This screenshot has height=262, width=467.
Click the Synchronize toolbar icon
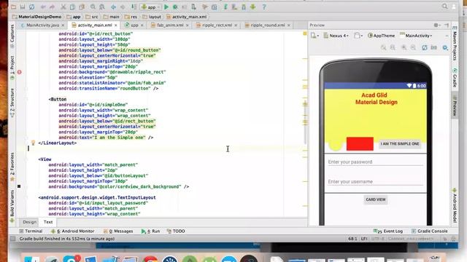click(x=31, y=7)
